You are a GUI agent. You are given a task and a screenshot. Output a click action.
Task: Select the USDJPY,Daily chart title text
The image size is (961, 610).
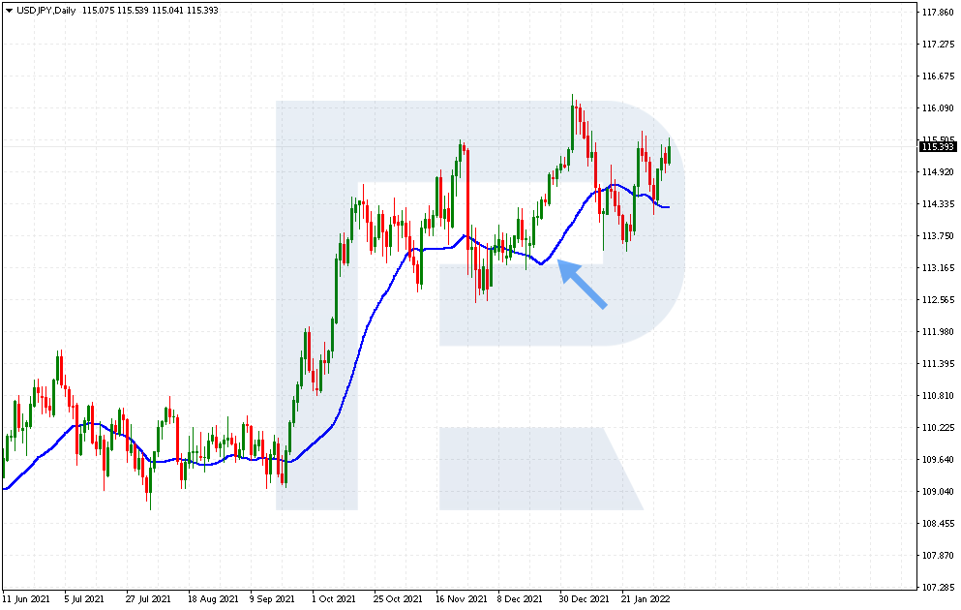click(x=46, y=10)
